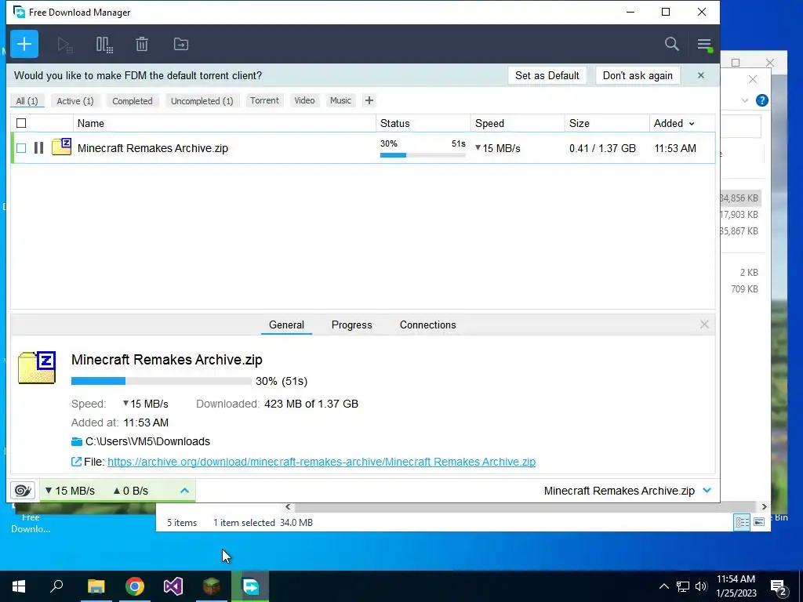Switch Explorer to details view icon
The image size is (803, 602).
point(742,522)
